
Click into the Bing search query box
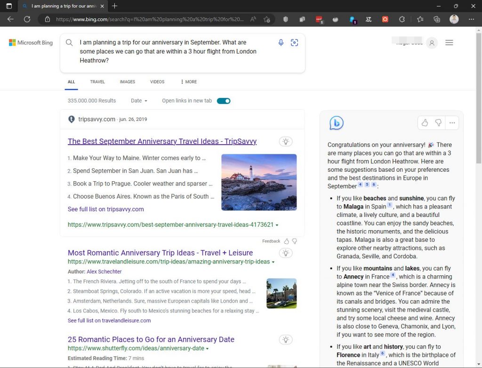pos(168,51)
